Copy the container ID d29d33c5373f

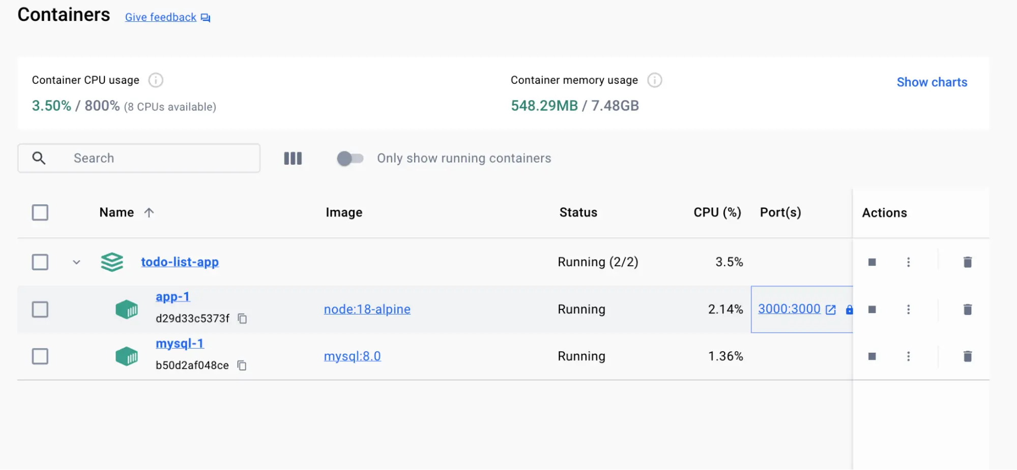pyautogui.click(x=243, y=319)
